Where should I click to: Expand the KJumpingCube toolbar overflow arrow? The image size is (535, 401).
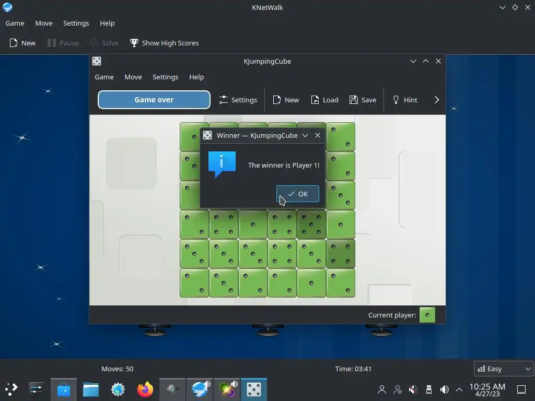[437, 100]
